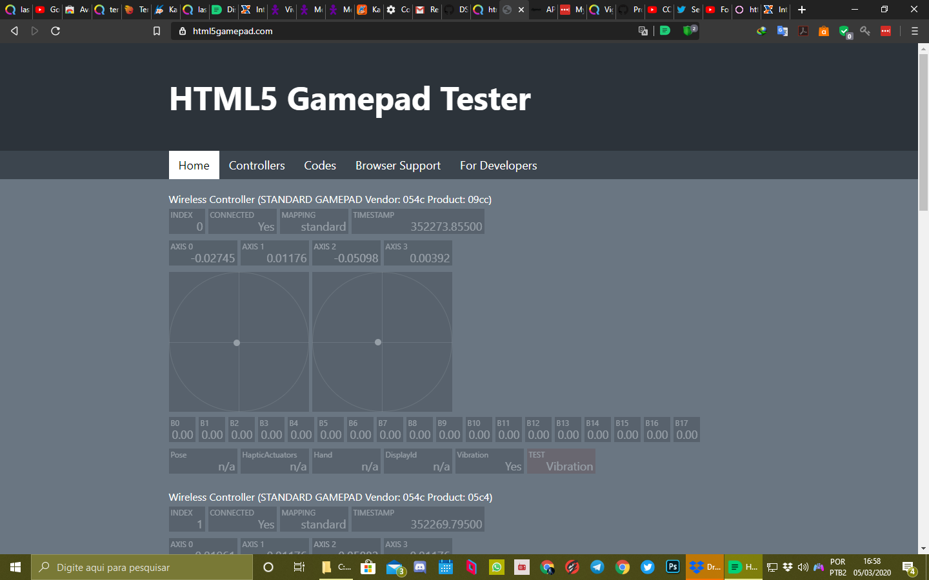
Task: Launch Photoshop from the taskbar
Action: (672, 567)
